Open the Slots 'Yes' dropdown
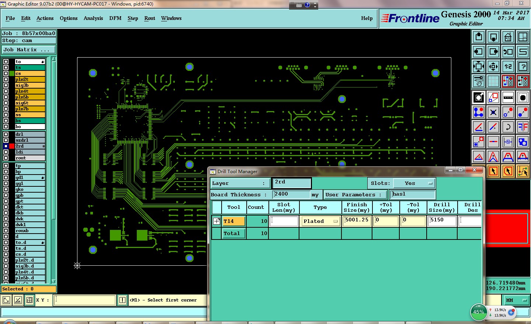Screen dimensions: 531x324 pos(414,183)
